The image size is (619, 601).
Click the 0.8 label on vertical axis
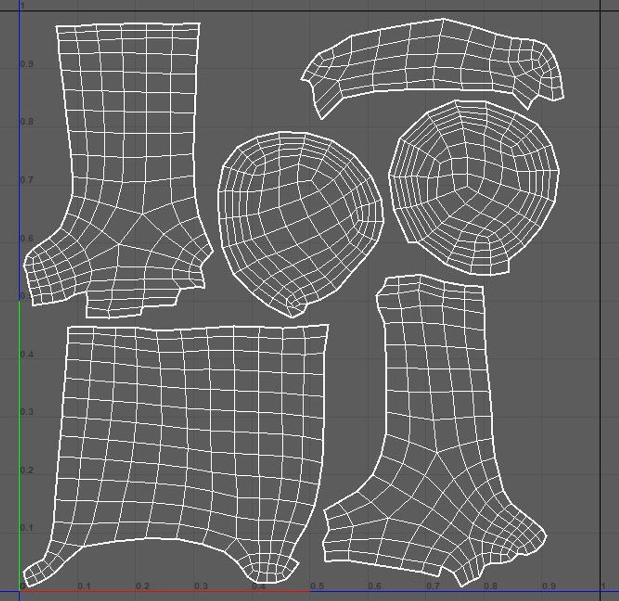[x=27, y=121]
